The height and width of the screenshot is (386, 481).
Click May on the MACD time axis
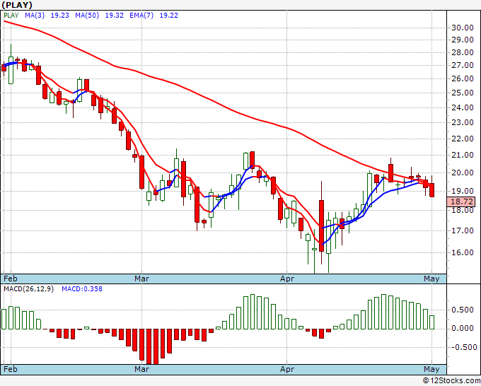431,369
